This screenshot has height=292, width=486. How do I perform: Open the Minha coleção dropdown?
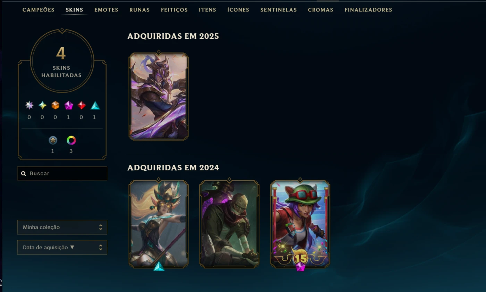[62, 227]
